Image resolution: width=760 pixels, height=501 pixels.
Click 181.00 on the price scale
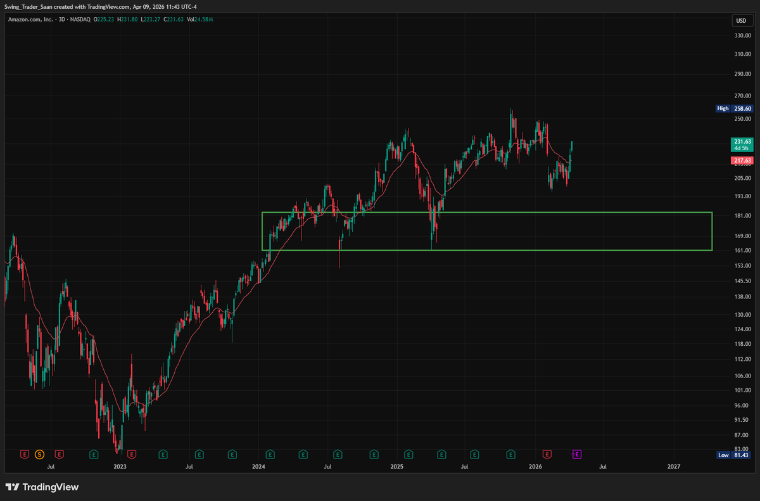pyautogui.click(x=742, y=216)
